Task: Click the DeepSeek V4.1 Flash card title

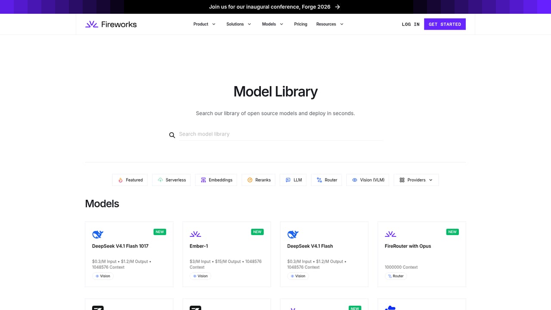Action: click(x=310, y=246)
